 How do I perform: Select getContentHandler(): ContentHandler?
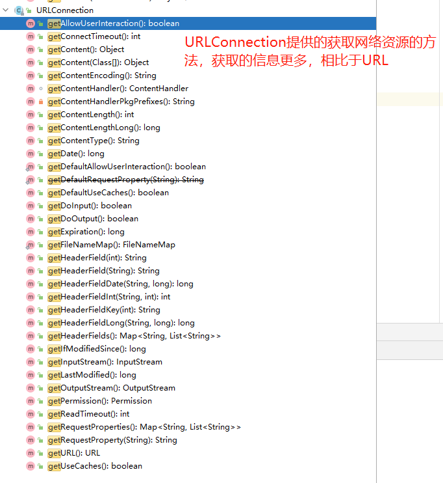click(x=118, y=89)
